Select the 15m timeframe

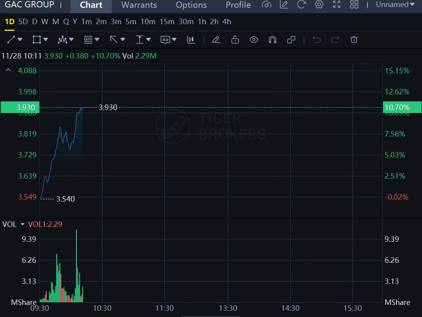167,22
